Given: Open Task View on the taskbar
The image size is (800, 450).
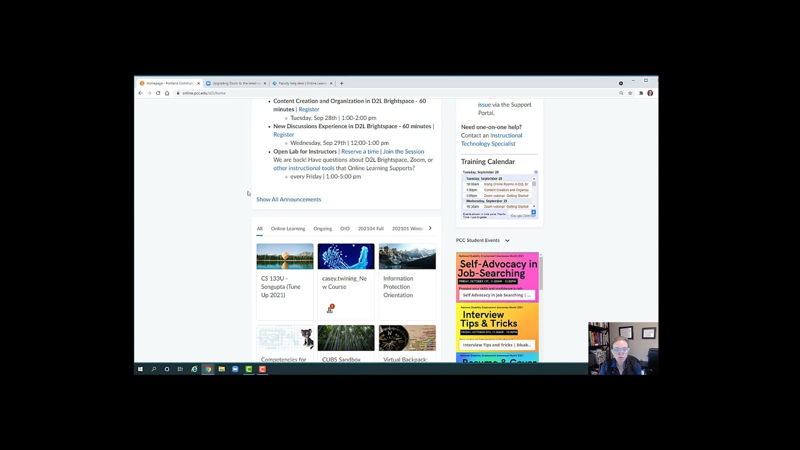Looking at the screenshot, I should tap(180, 369).
